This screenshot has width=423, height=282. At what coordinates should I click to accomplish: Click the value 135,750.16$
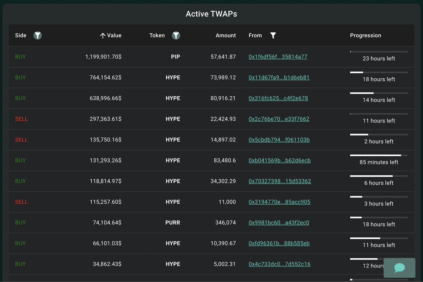tap(105, 140)
